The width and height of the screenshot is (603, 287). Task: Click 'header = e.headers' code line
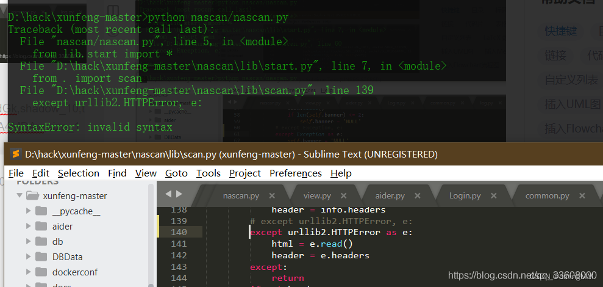(x=320, y=255)
